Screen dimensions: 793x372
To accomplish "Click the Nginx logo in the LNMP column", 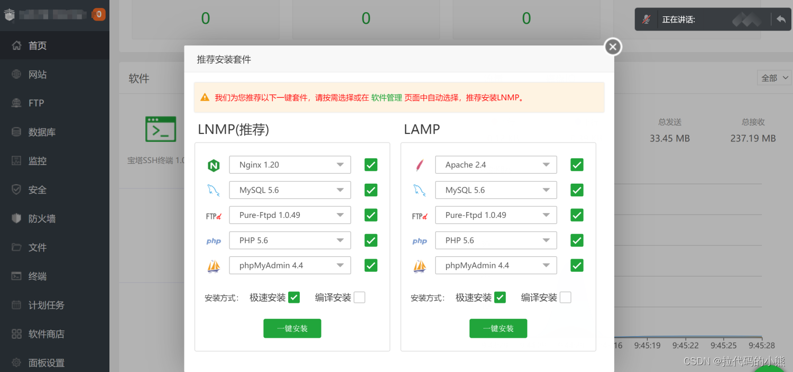I will click(x=214, y=165).
